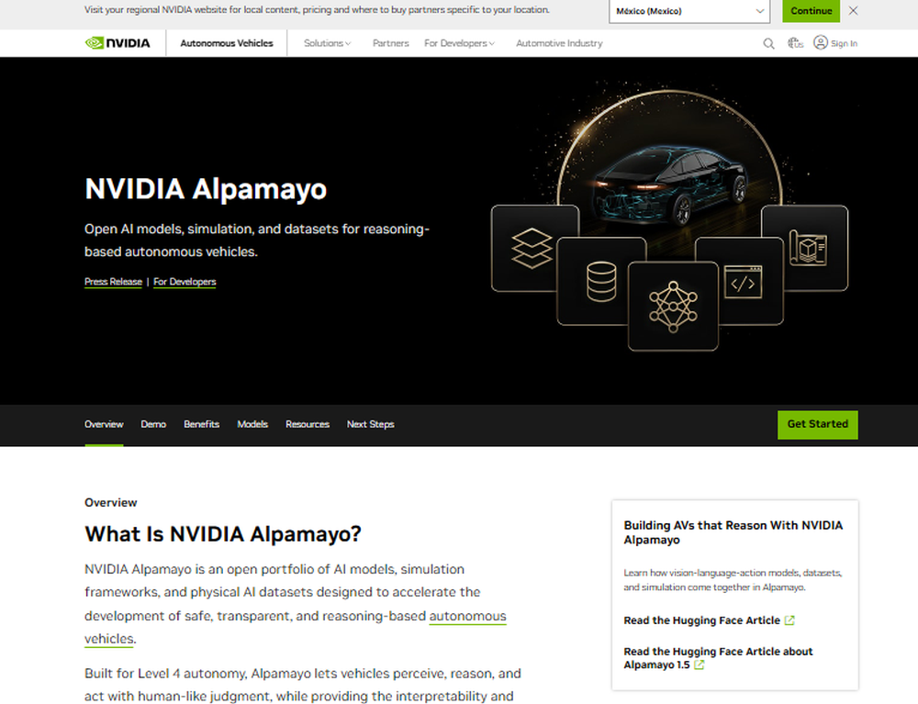Expand the Solutions menu
918x704 pixels.
[x=327, y=43]
